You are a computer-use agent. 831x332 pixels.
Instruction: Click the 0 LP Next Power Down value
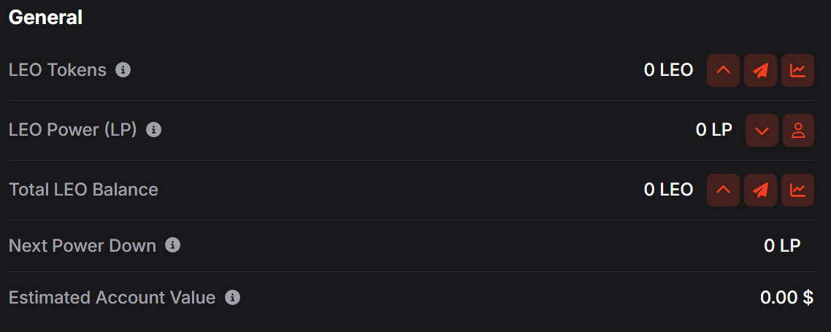(x=782, y=246)
